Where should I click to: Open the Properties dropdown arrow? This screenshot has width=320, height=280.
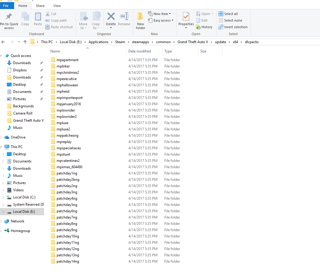pos(186,28)
